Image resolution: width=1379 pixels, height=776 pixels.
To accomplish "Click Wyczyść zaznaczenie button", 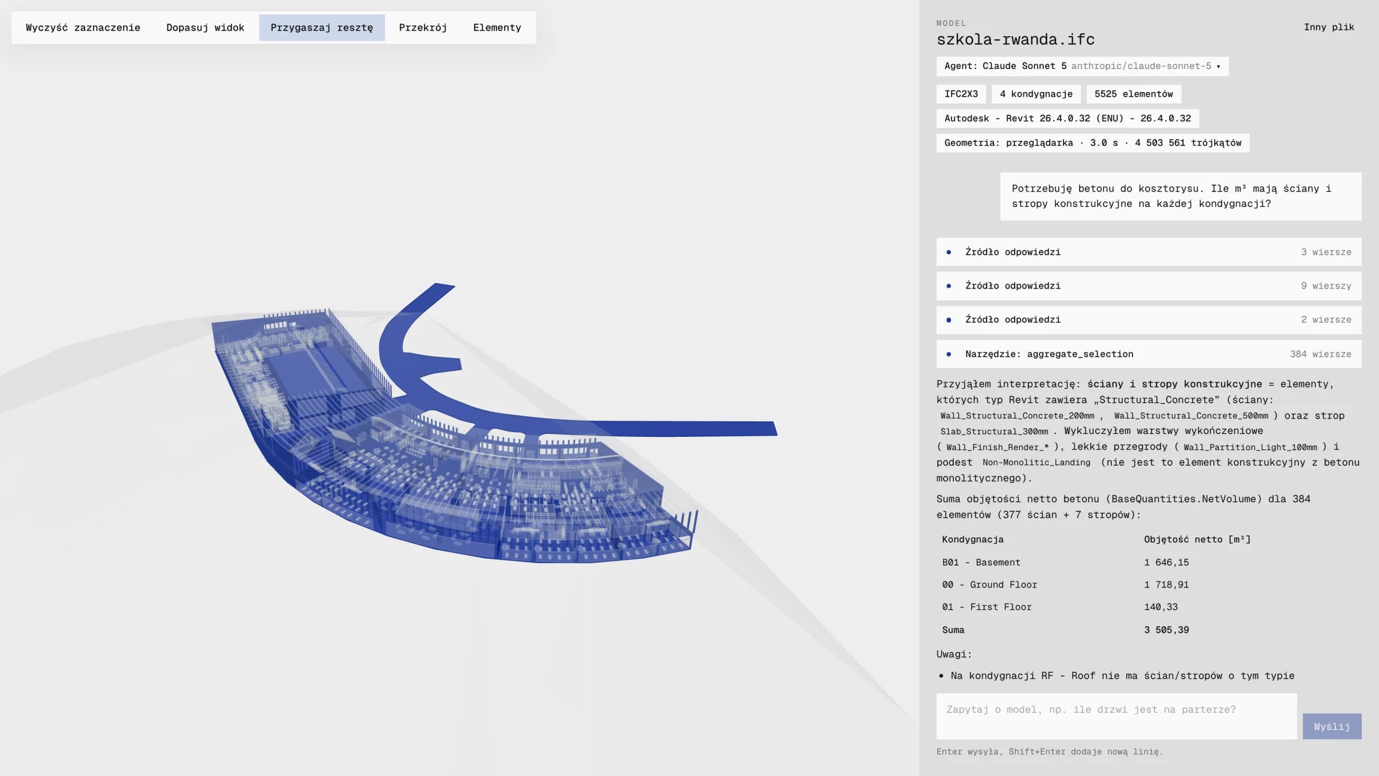I will click(83, 28).
